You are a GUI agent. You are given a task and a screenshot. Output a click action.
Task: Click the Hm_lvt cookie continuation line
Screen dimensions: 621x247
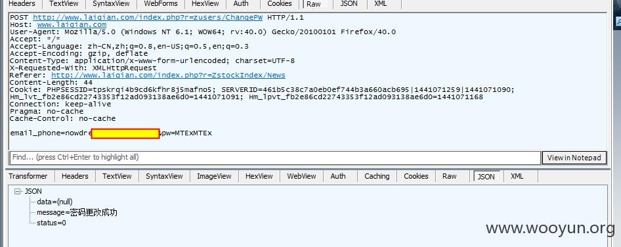point(246,97)
